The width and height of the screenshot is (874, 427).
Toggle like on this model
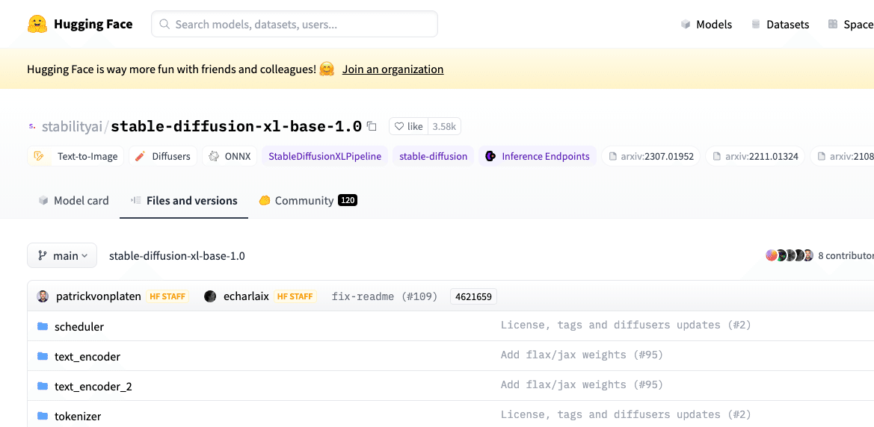409,126
